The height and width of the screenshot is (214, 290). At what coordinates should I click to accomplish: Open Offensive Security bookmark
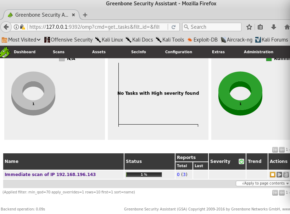click(68, 40)
